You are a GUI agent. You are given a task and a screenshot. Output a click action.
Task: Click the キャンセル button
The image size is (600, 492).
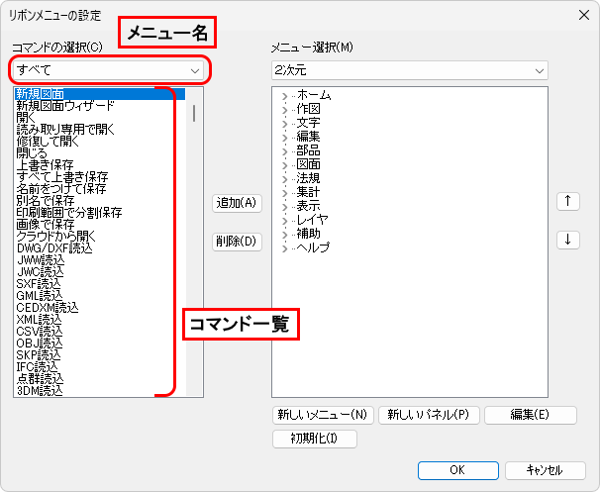point(545,470)
